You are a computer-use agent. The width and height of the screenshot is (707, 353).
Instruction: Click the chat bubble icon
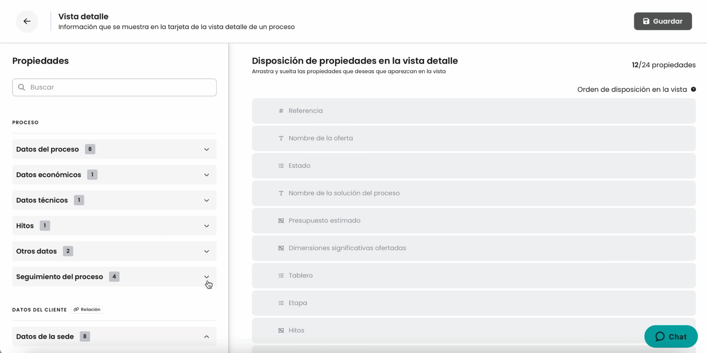(x=660, y=336)
